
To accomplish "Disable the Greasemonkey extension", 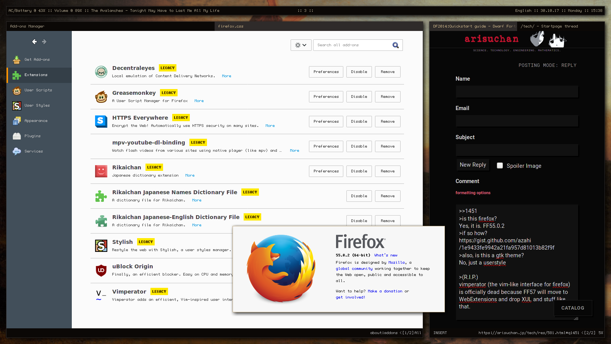I will coord(359,97).
